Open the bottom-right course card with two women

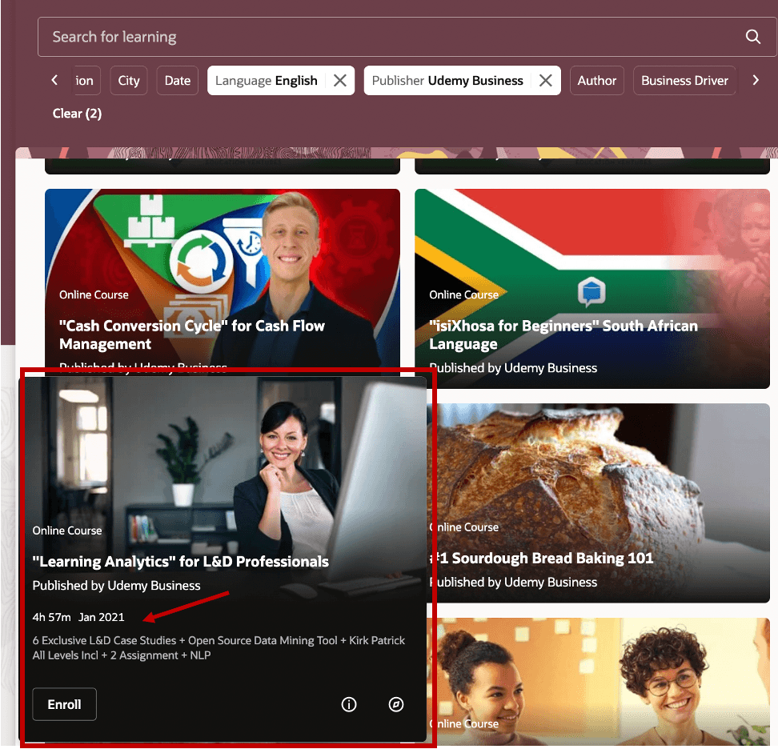[x=598, y=682]
